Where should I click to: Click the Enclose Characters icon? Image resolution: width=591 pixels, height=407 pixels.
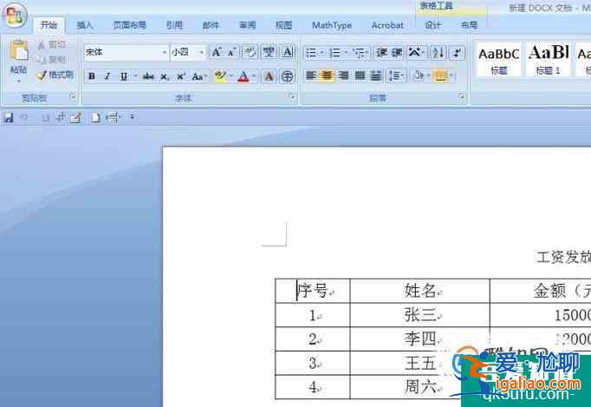[287, 76]
